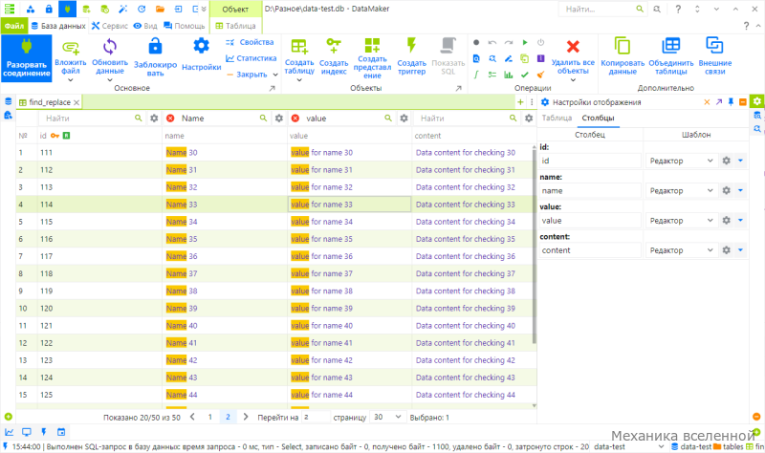This screenshot has height=453, width=765.
Task: Click the green plus add-tab icon
Action: (520, 102)
